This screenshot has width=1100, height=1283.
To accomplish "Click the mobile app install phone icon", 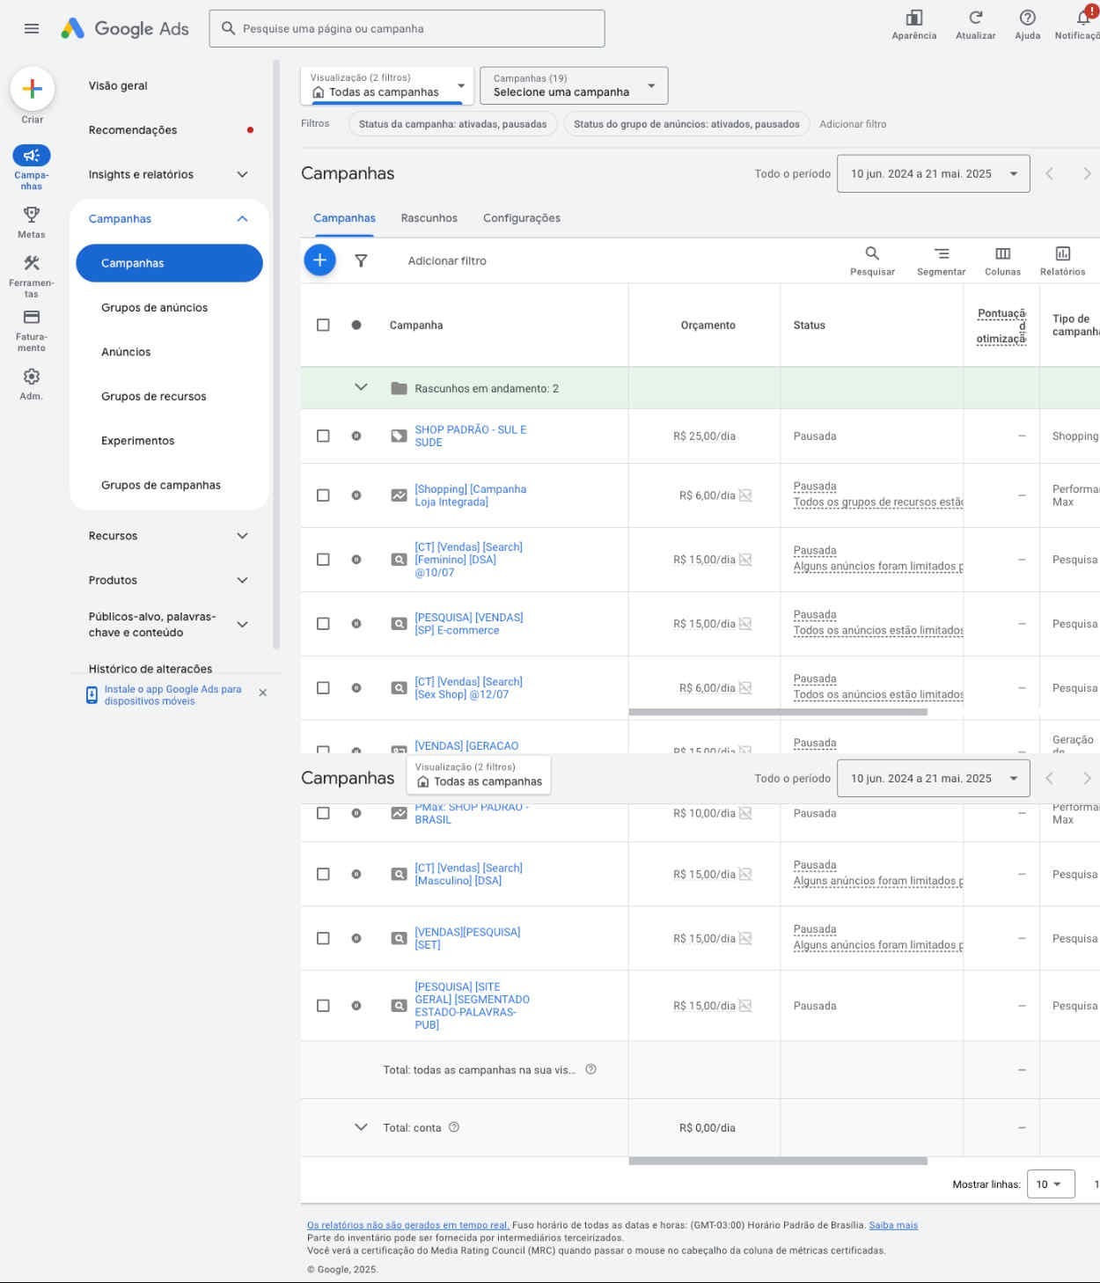I will (x=92, y=695).
